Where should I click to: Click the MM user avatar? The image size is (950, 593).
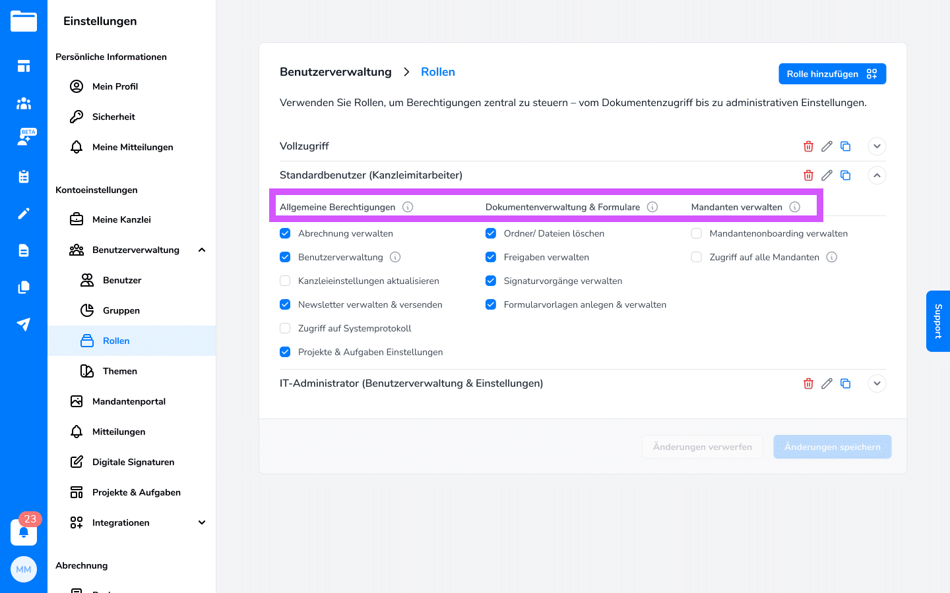[x=24, y=569]
